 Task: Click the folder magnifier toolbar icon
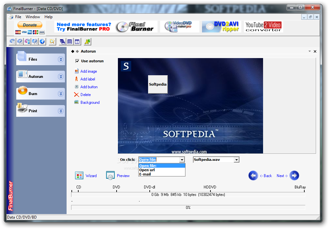[x=52, y=42]
